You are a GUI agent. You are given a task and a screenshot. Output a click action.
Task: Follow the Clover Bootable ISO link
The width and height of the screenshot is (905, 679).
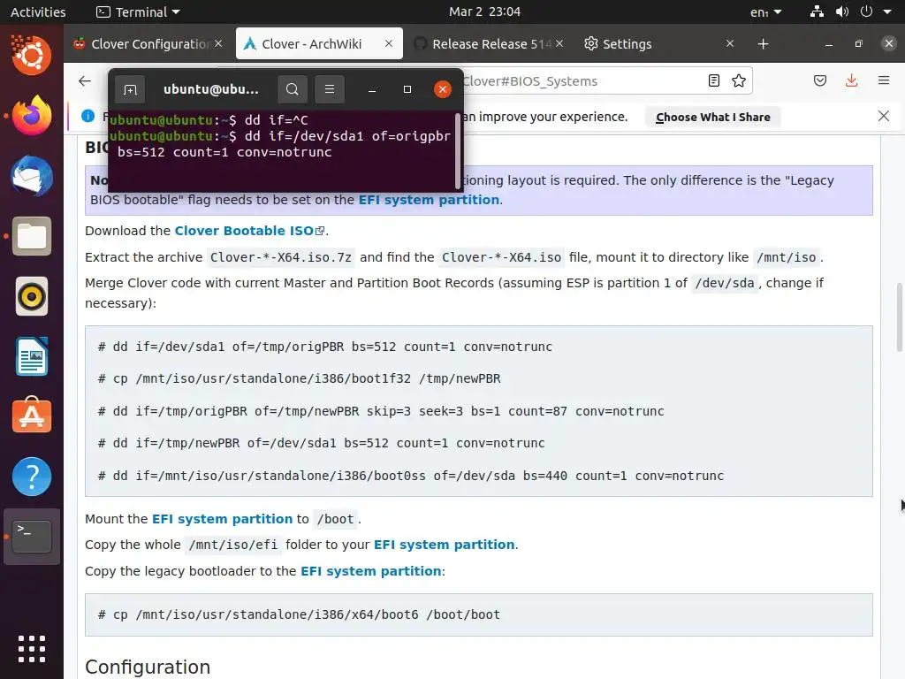[x=244, y=231]
